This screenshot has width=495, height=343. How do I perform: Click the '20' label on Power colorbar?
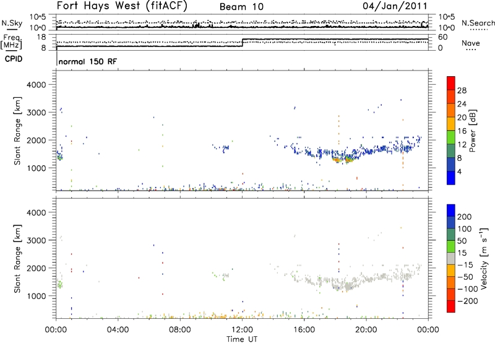[462, 118]
